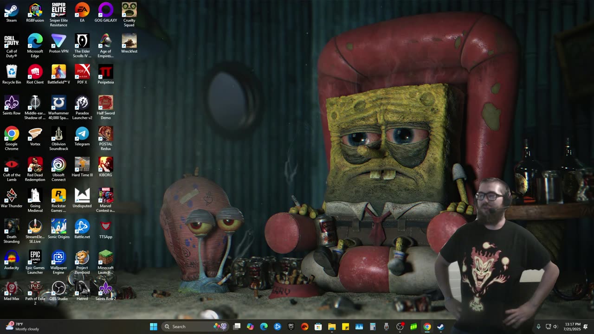Click the StreamElements SE.Live icon

click(x=35, y=231)
